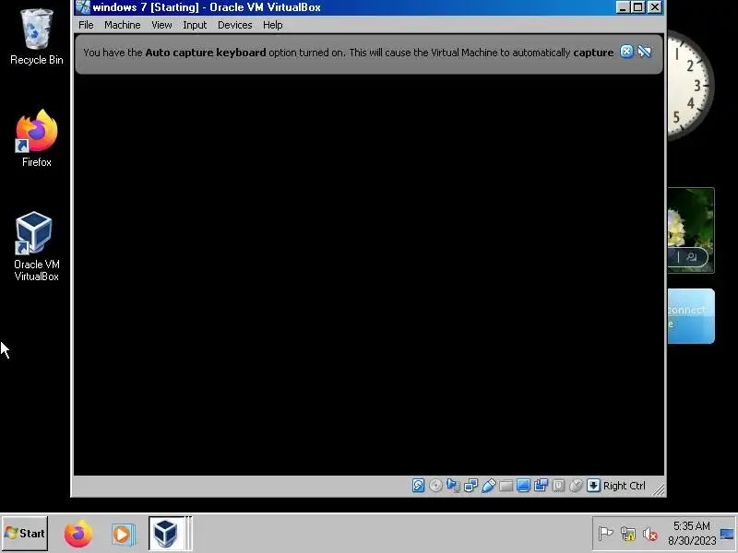
Task: Click the Start button
Action: tap(25, 534)
